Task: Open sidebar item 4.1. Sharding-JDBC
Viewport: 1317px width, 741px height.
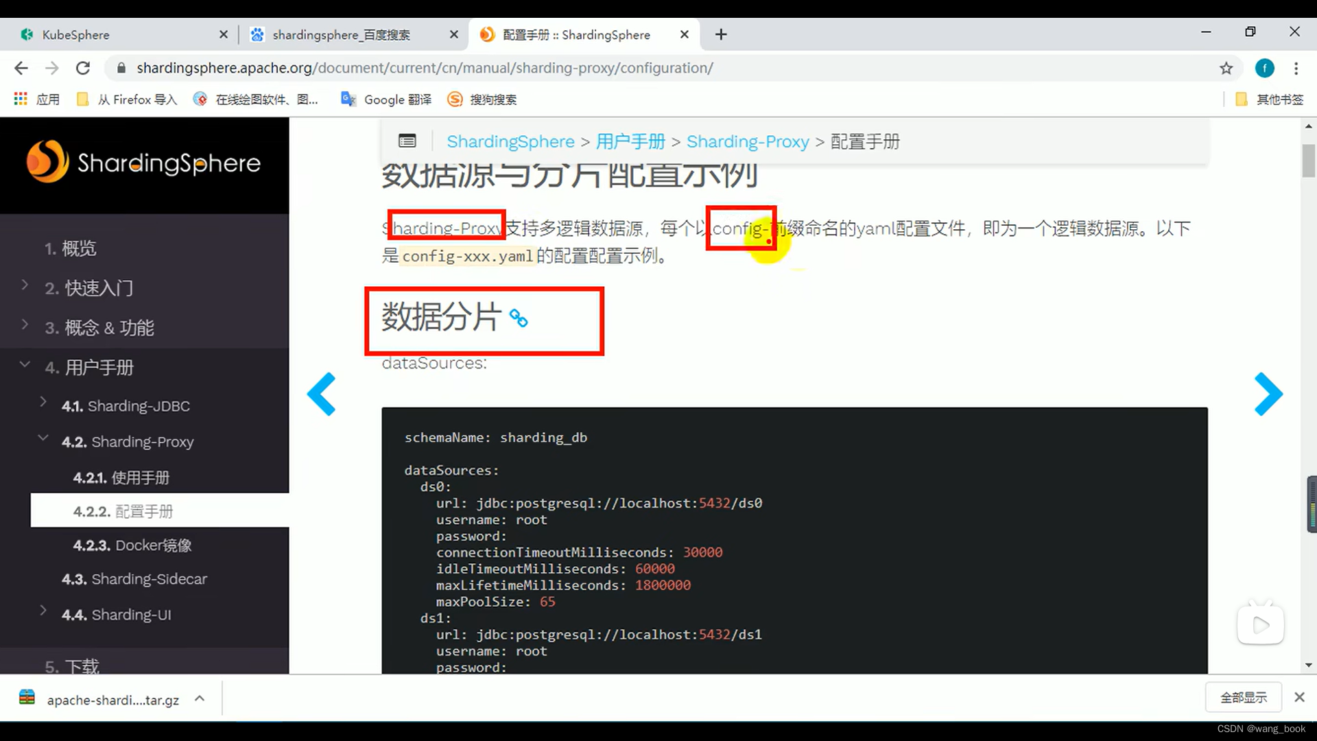Action: coord(126,406)
